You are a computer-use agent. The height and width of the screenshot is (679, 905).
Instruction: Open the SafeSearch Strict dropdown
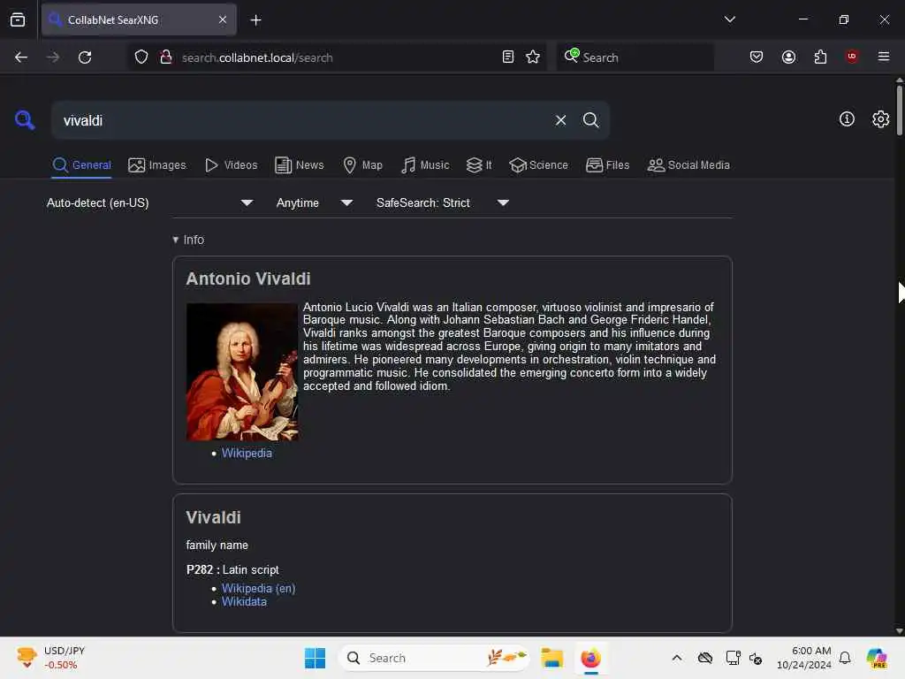[443, 203]
